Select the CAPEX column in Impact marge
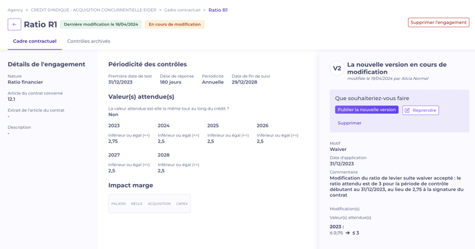Viewport: 475px width, 249px height. [x=182, y=203]
